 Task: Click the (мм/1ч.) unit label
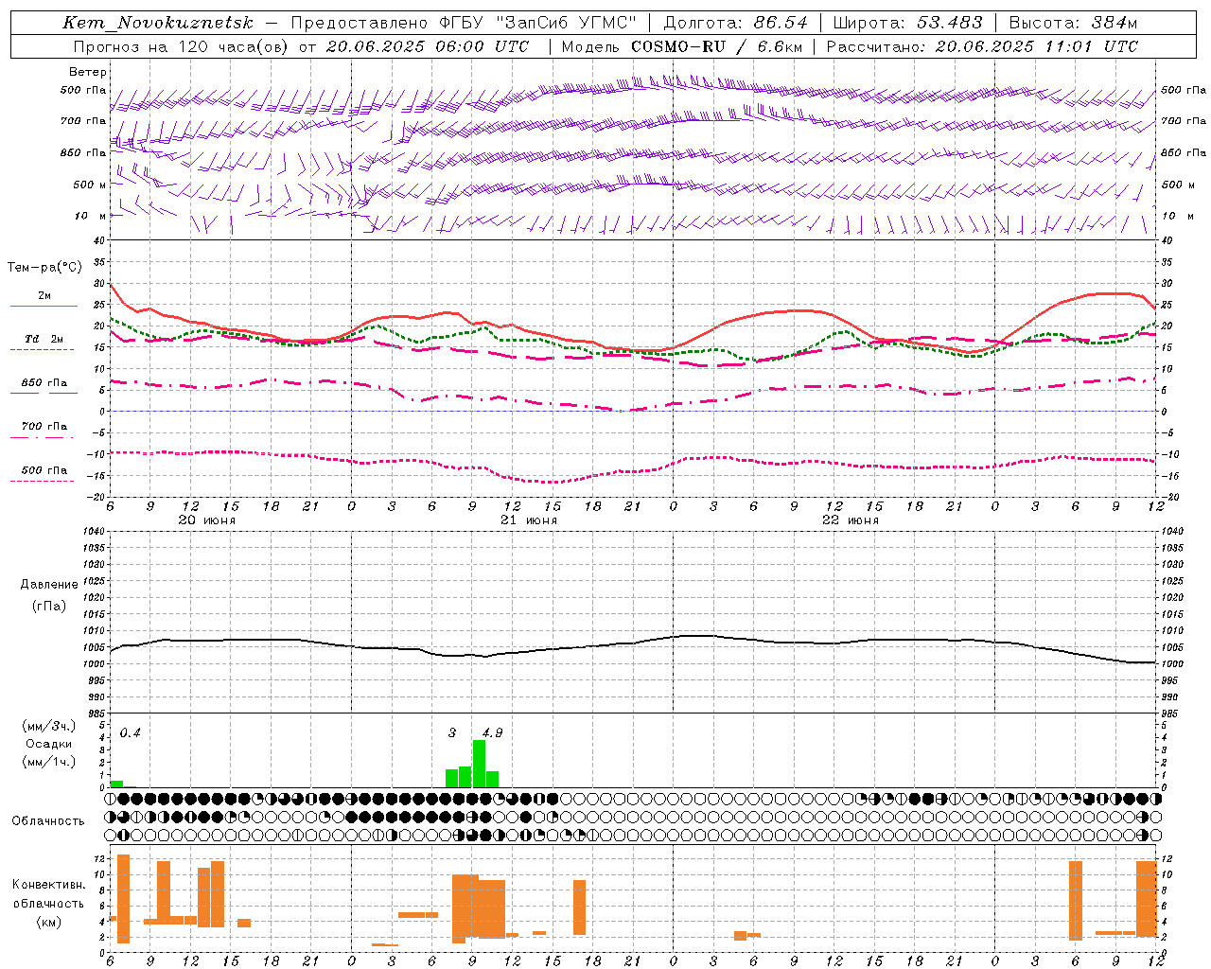point(49,762)
